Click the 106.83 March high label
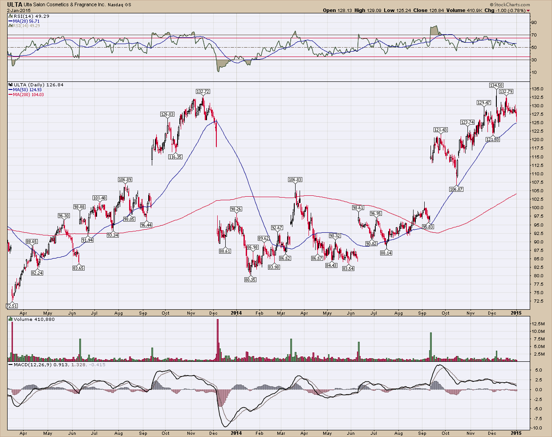This screenshot has height=437, width=552. (x=295, y=180)
